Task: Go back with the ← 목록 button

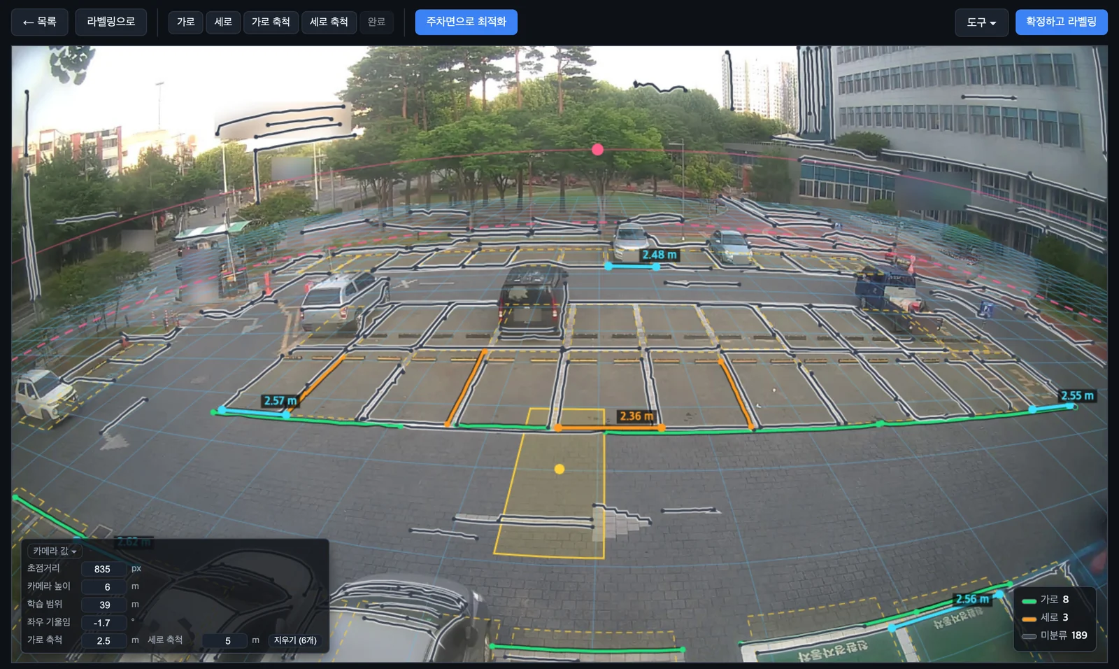Action: 40,22
